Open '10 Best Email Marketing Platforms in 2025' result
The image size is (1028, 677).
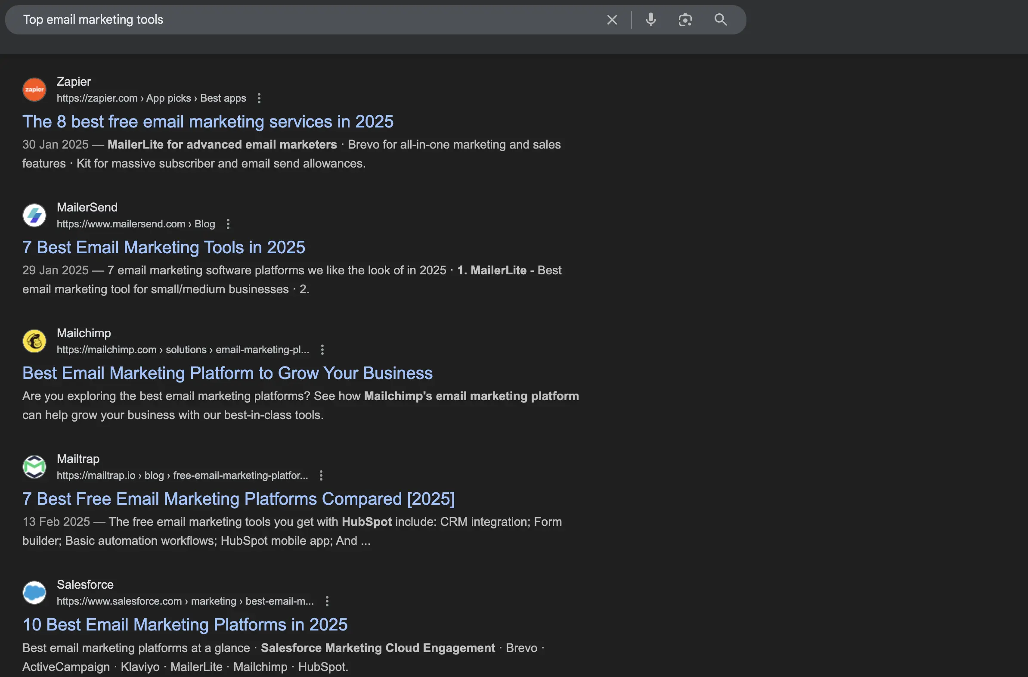tap(185, 625)
